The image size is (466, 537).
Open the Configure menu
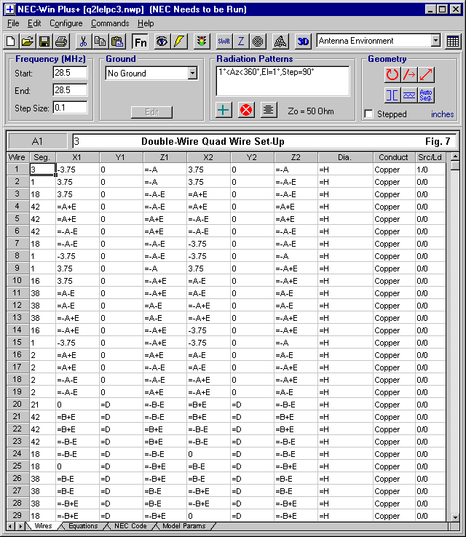66,23
